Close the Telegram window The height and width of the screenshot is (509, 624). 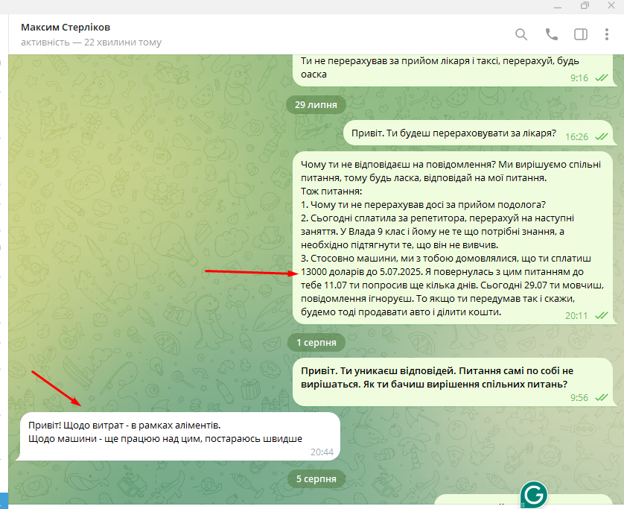(611, 5)
